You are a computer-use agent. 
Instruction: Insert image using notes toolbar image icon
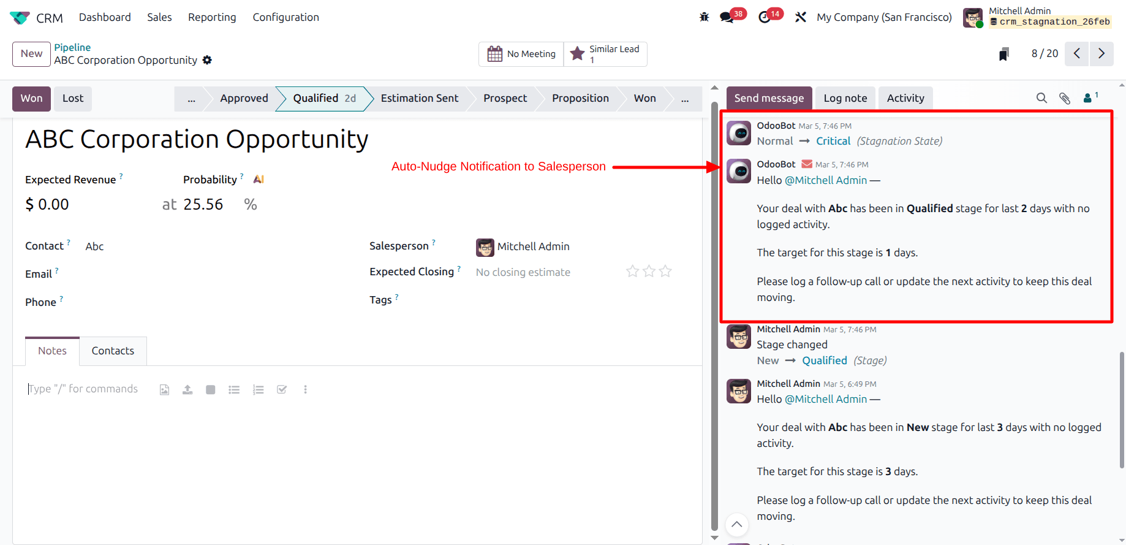click(164, 390)
